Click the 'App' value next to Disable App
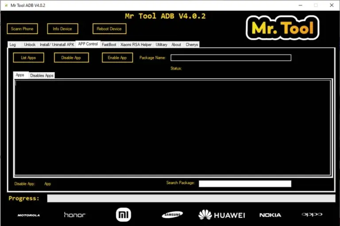The image size is (340, 226). [x=47, y=184]
